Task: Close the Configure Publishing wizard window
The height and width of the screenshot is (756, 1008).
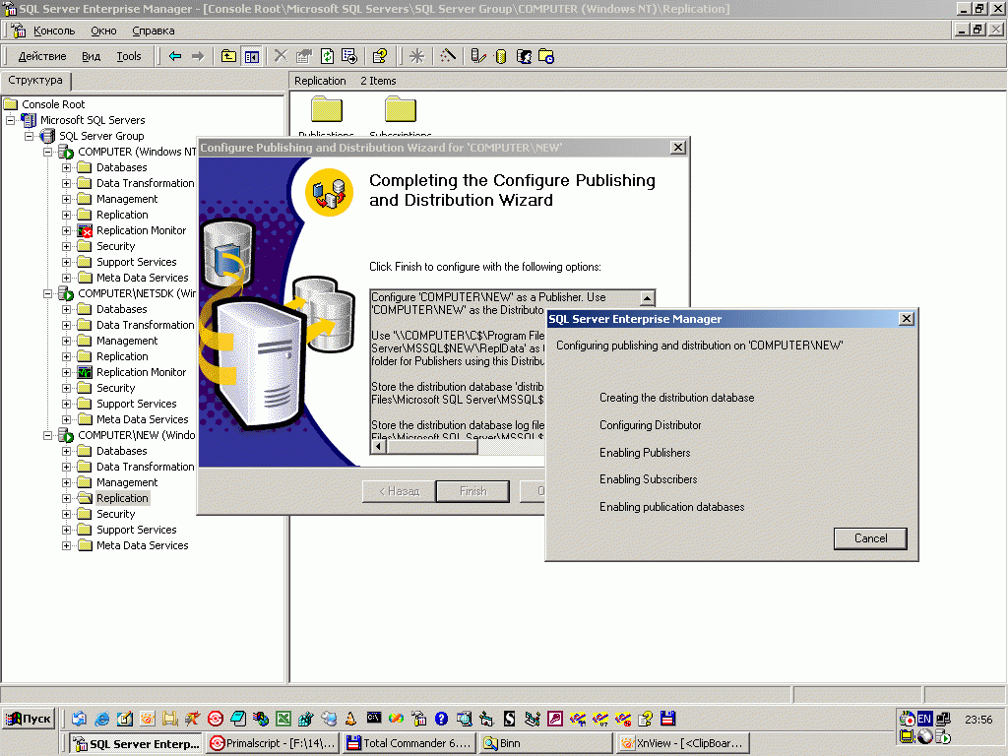Action: click(x=677, y=148)
